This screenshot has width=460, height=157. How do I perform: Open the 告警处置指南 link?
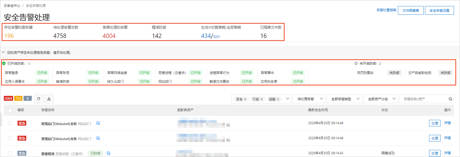pyautogui.click(x=386, y=10)
